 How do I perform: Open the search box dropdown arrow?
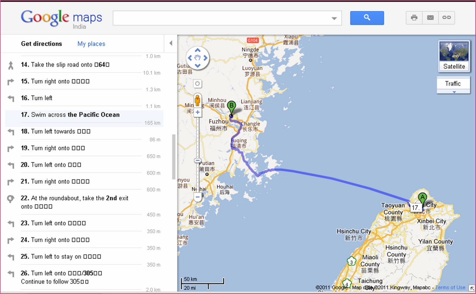(x=334, y=18)
